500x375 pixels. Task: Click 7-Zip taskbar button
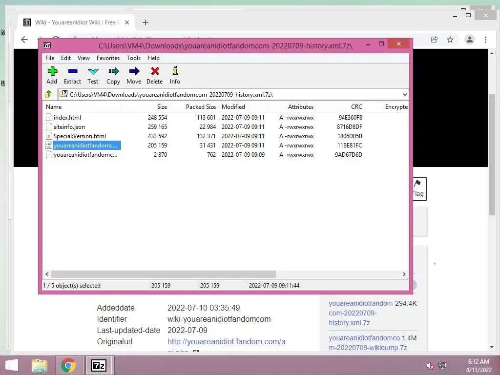(x=99, y=365)
